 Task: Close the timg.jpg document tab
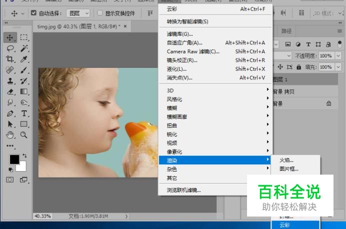(x=125, y=26)
